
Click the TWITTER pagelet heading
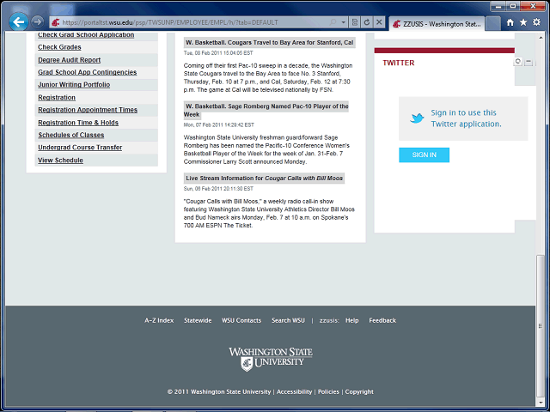[399, 63]
